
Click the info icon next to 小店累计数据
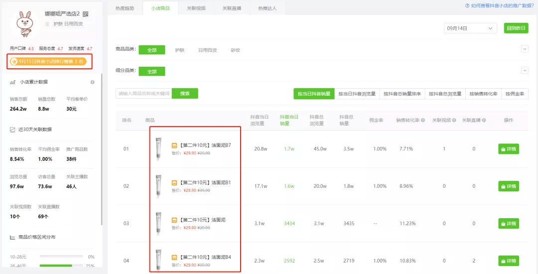pos(93,82)
